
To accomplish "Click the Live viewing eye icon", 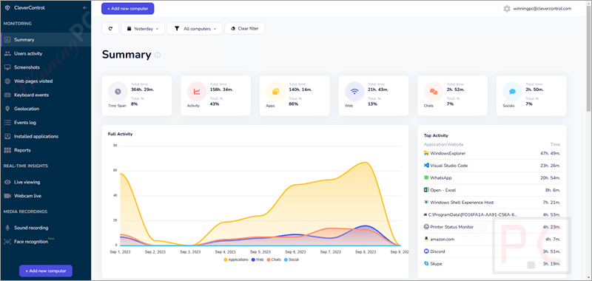I will click(7, 182).
